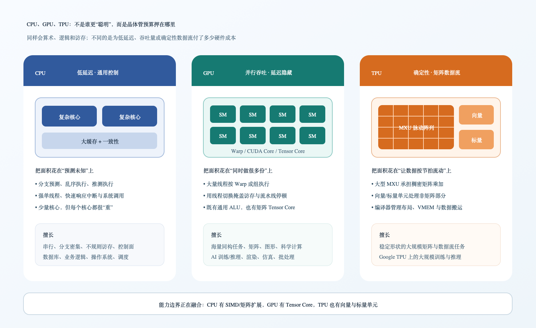Click the CPU column header label
536x328 pixels.
[x=40, y=73]
